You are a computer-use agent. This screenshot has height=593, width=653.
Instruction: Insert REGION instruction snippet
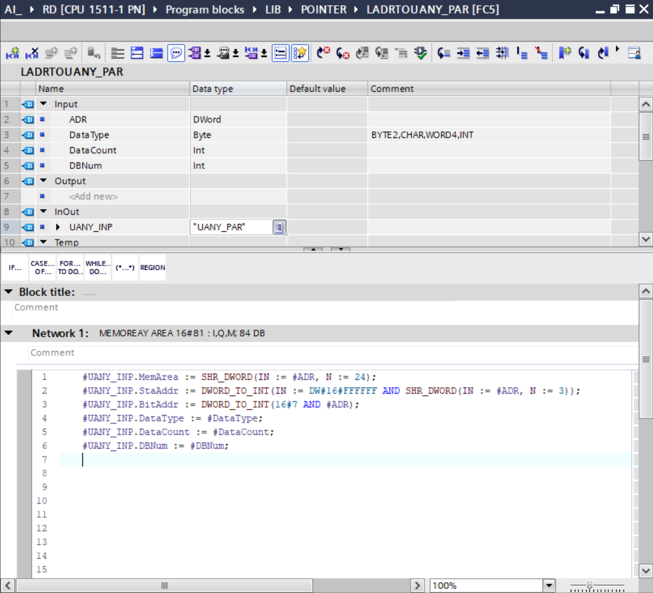(152, 267)
